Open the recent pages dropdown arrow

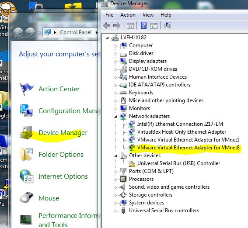[x=39, y=33]
